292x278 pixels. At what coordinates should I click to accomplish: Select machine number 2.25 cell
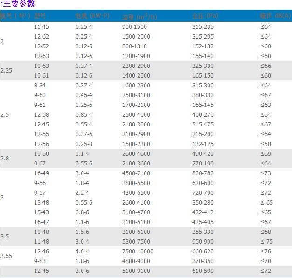[x=6, y=71]
